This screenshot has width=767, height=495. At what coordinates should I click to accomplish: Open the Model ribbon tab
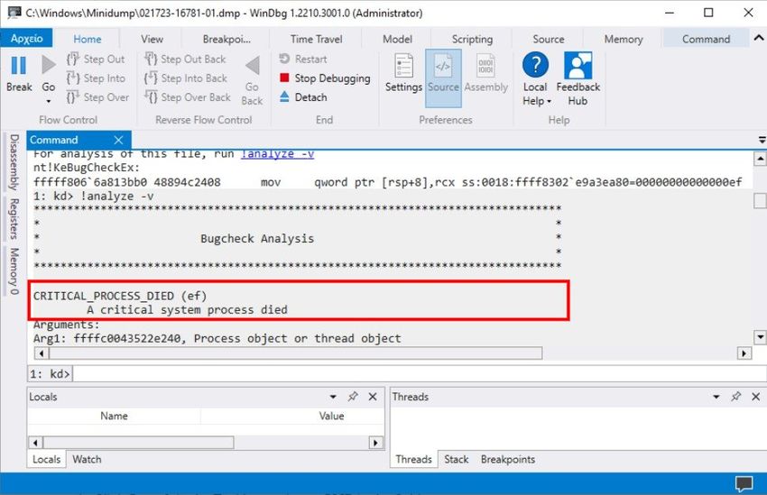[397, 39]
